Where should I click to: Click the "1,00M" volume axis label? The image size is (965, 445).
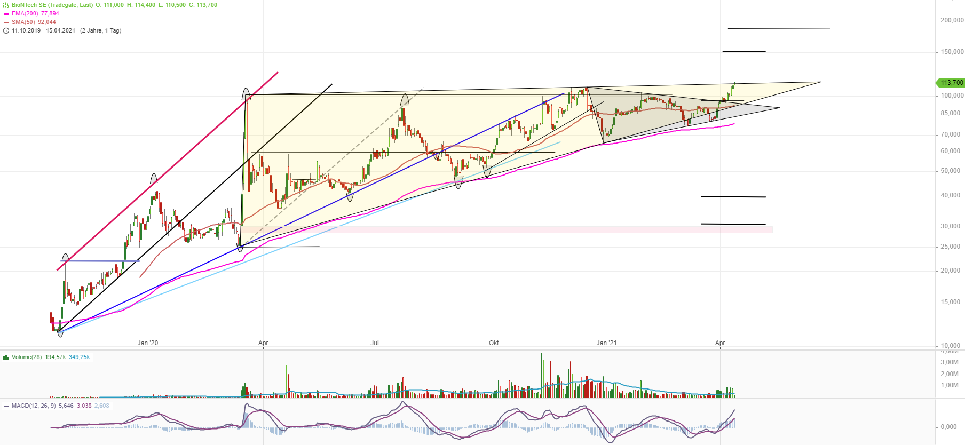950,385
